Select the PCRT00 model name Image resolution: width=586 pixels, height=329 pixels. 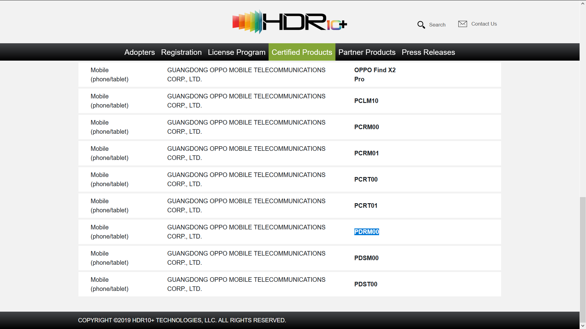pos(366,179)
